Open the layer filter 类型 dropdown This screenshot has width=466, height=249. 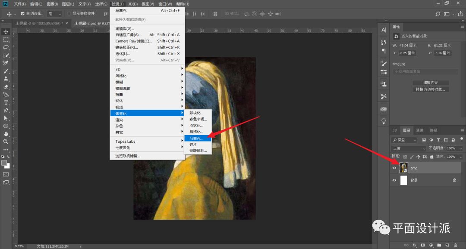pyautogui.click(x=404, y=140)
